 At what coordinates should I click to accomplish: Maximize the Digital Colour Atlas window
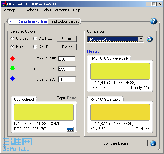(x=154, y=4)
